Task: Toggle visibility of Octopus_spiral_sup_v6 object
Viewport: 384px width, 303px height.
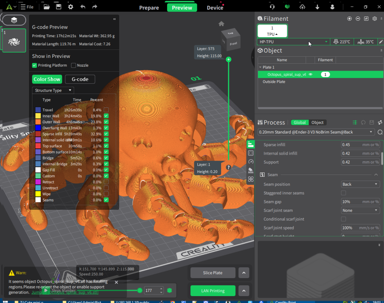Action: (310, 74)
